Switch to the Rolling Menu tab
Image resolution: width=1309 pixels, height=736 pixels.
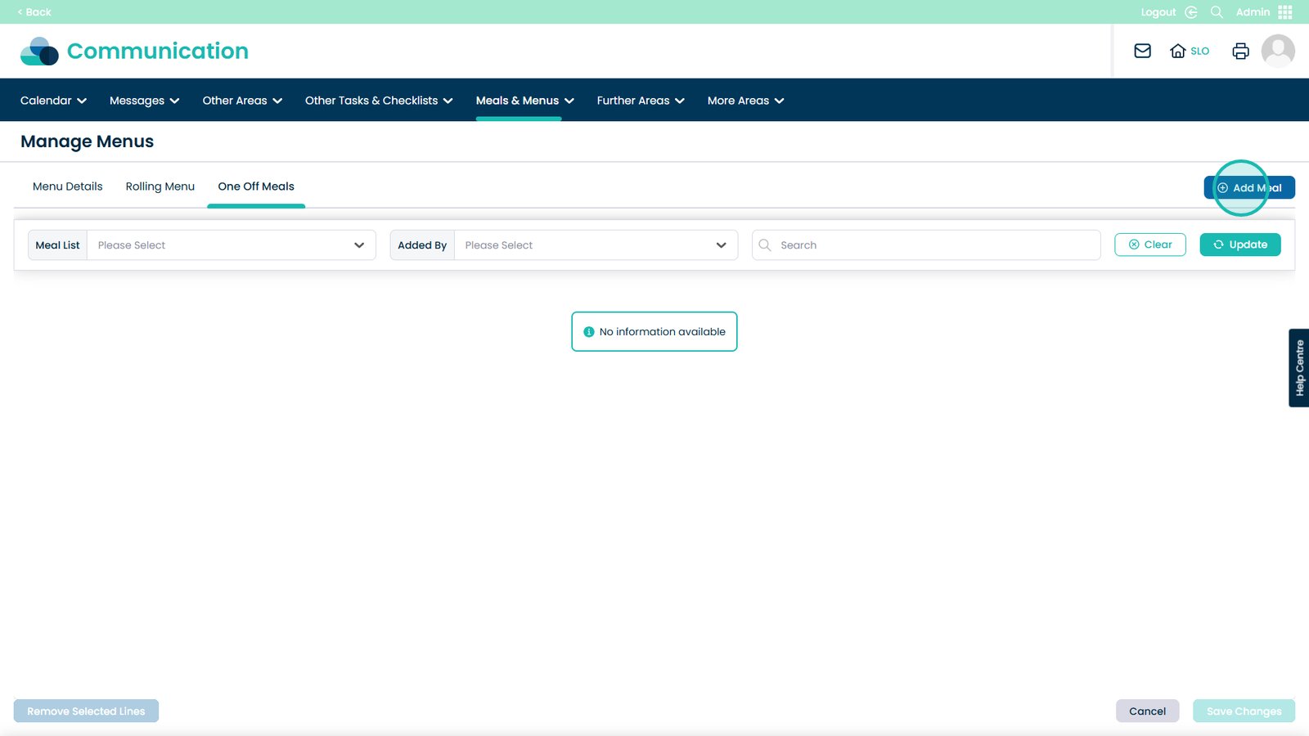pyautogui.click(x=160, y=186)
